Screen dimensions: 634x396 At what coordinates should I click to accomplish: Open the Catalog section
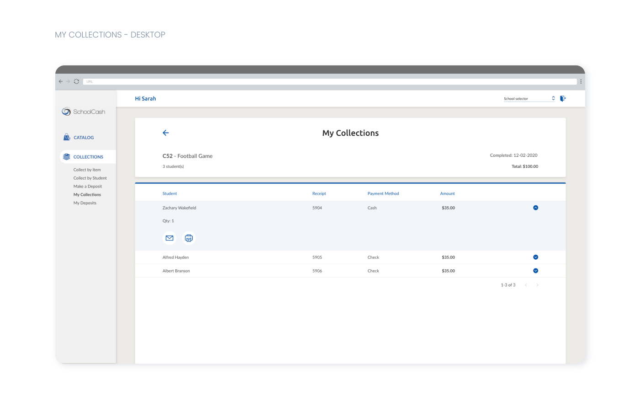point(79,137)
